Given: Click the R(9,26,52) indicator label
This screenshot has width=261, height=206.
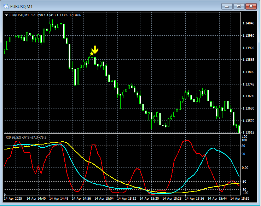Looking at the screenshot, I should coord(13,137).
